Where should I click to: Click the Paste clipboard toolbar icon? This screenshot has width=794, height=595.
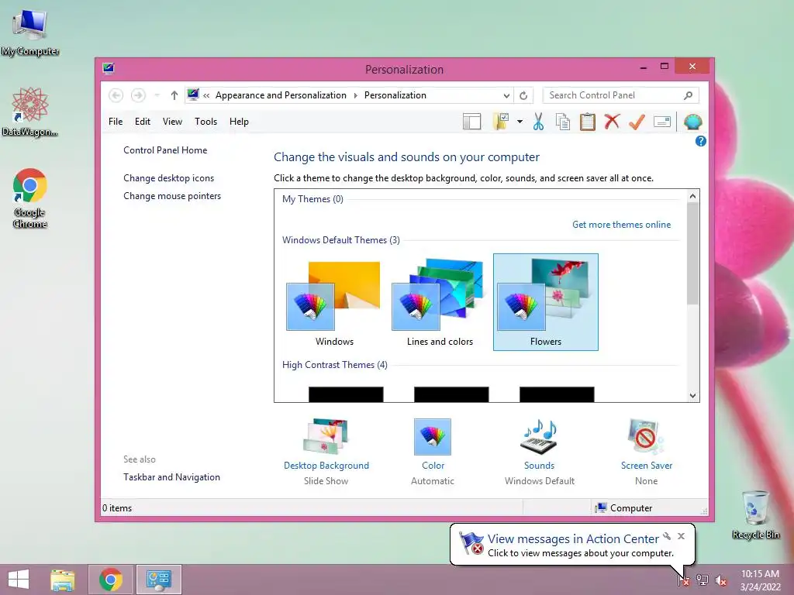click(588, 122)
